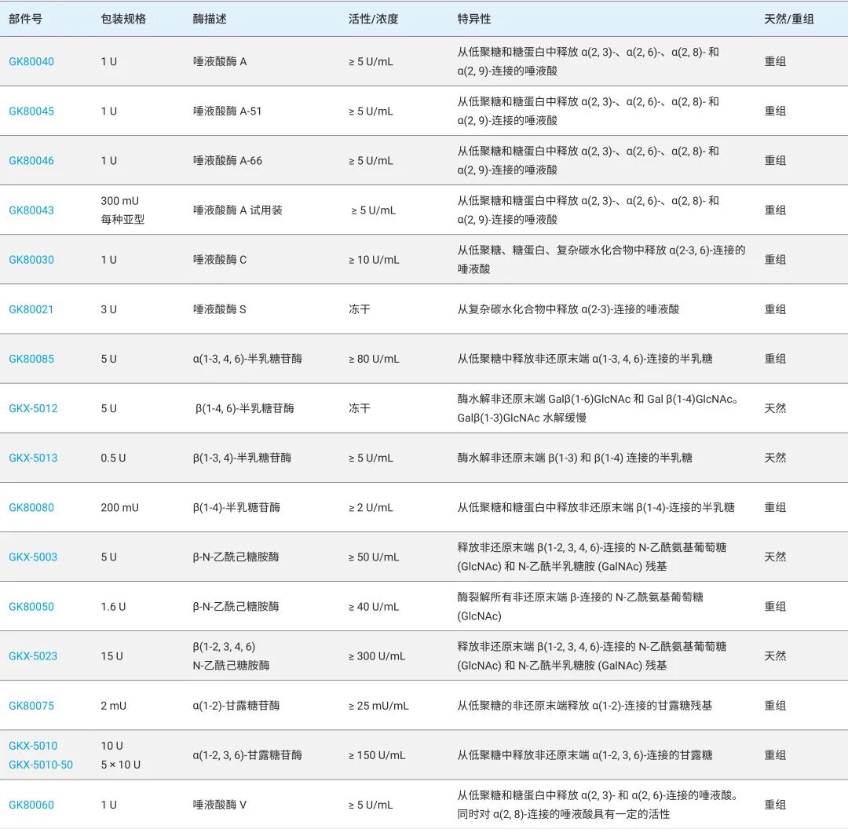848x829 pixels.
Task: Click 冻干 in the GKX-5012 row
Action: (360, 408)
